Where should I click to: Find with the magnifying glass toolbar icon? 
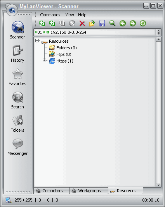[113, 23]
